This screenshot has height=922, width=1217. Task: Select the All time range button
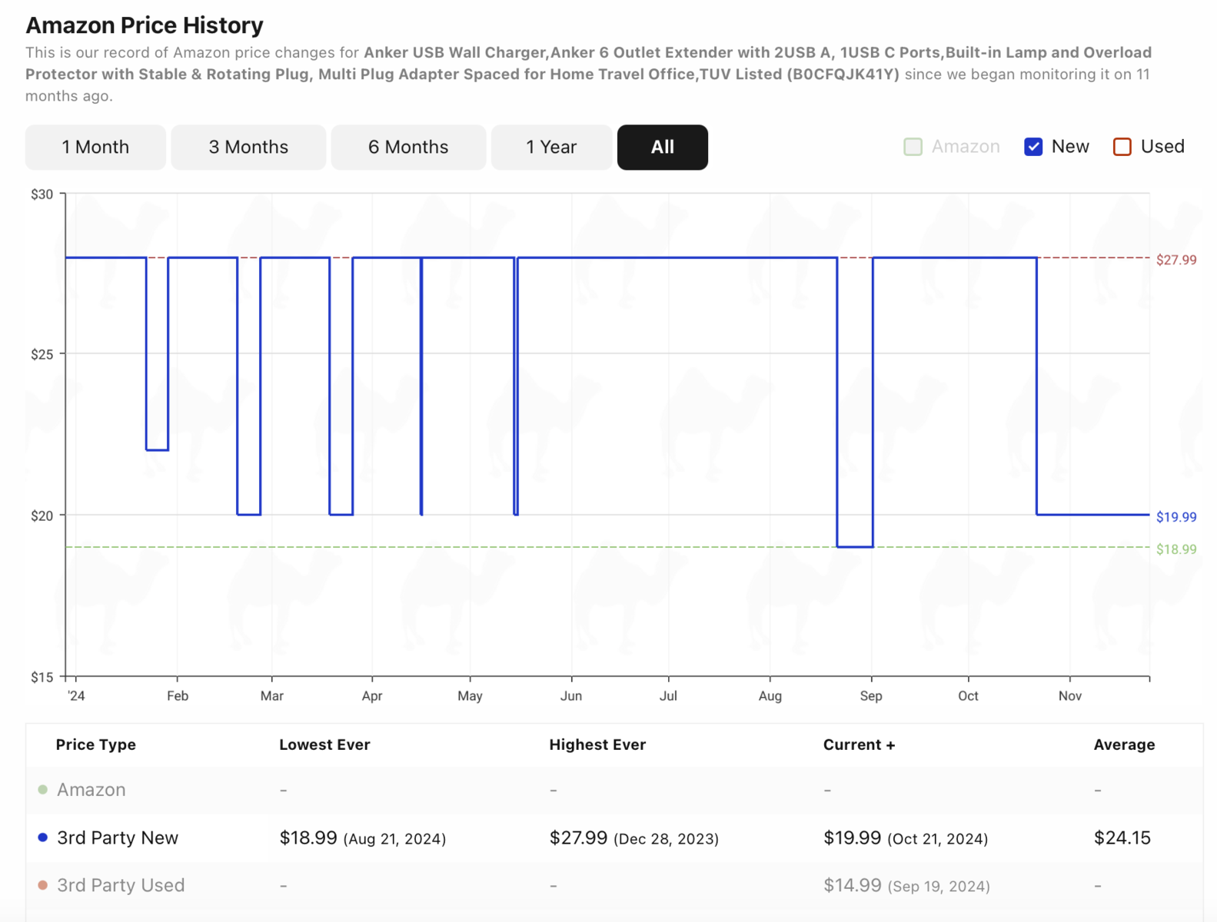(x=663, y=147)
